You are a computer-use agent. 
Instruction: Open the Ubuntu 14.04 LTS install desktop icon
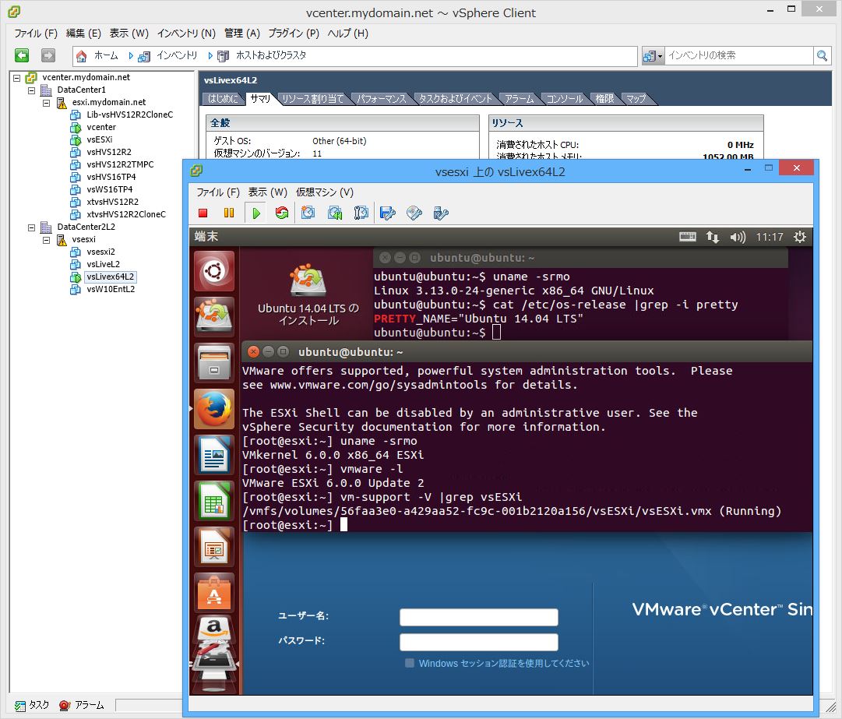tap(308, 294)
